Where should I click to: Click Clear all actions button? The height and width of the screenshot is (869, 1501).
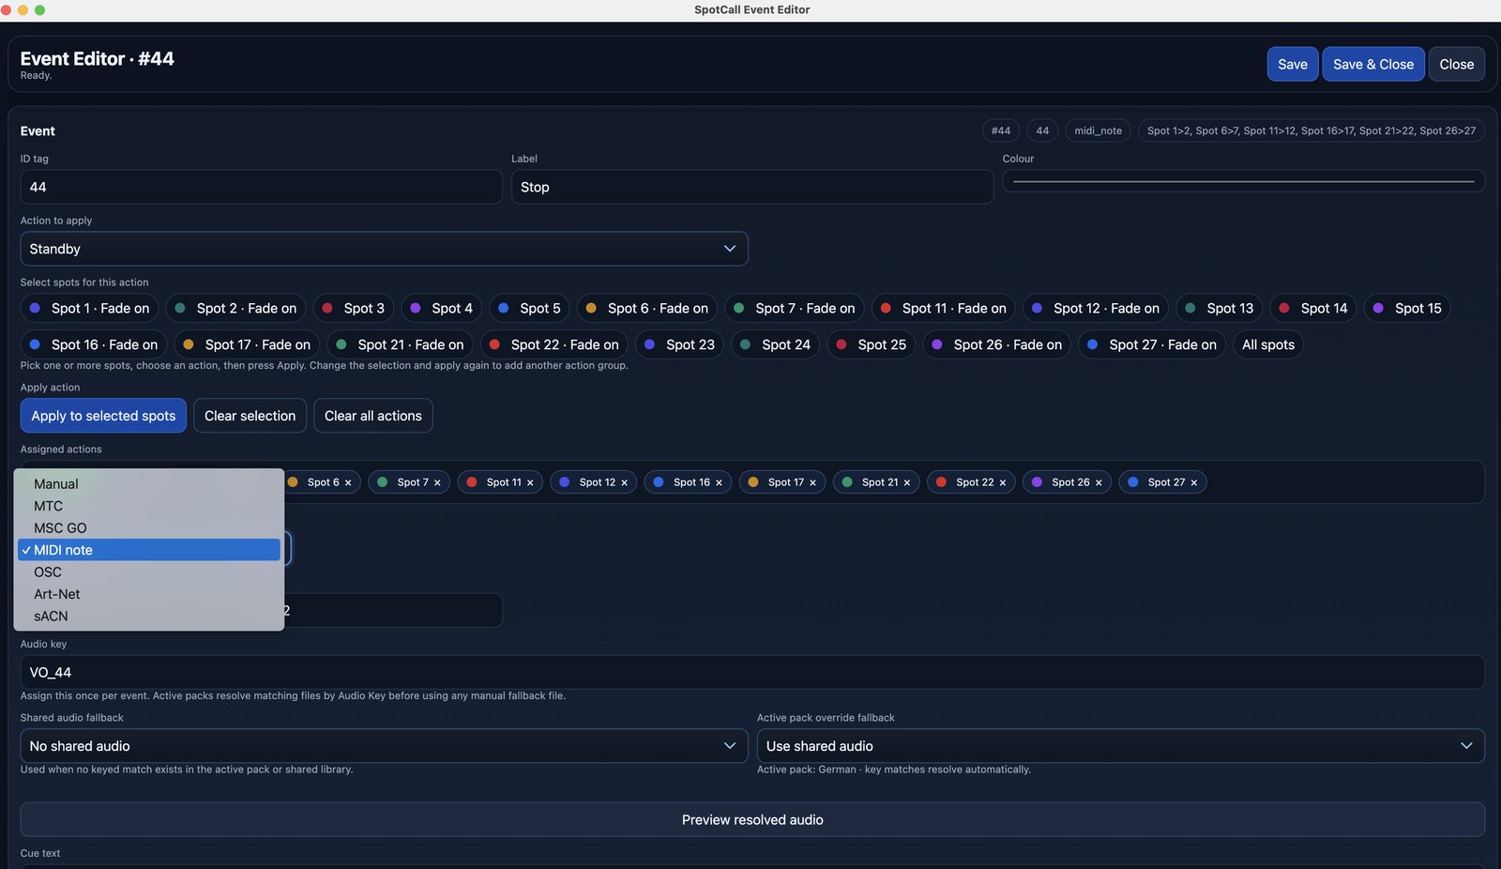click(373, 416)
